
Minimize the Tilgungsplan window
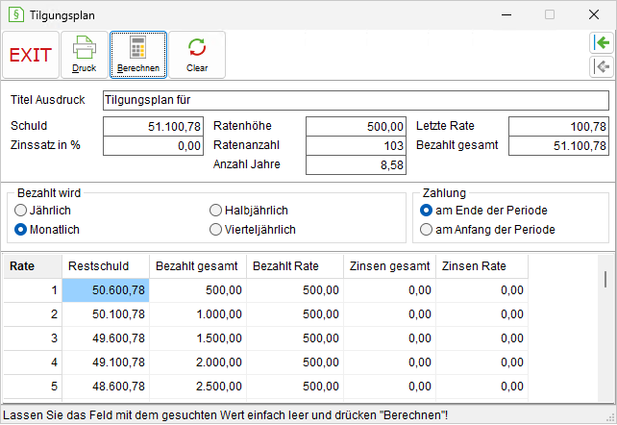point(506,15)
